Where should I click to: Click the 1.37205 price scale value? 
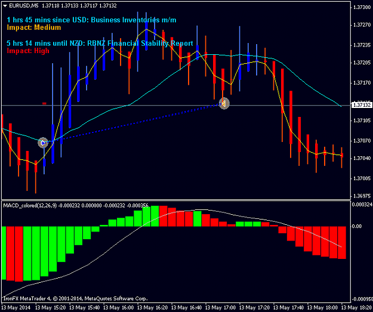coord(362,63)
